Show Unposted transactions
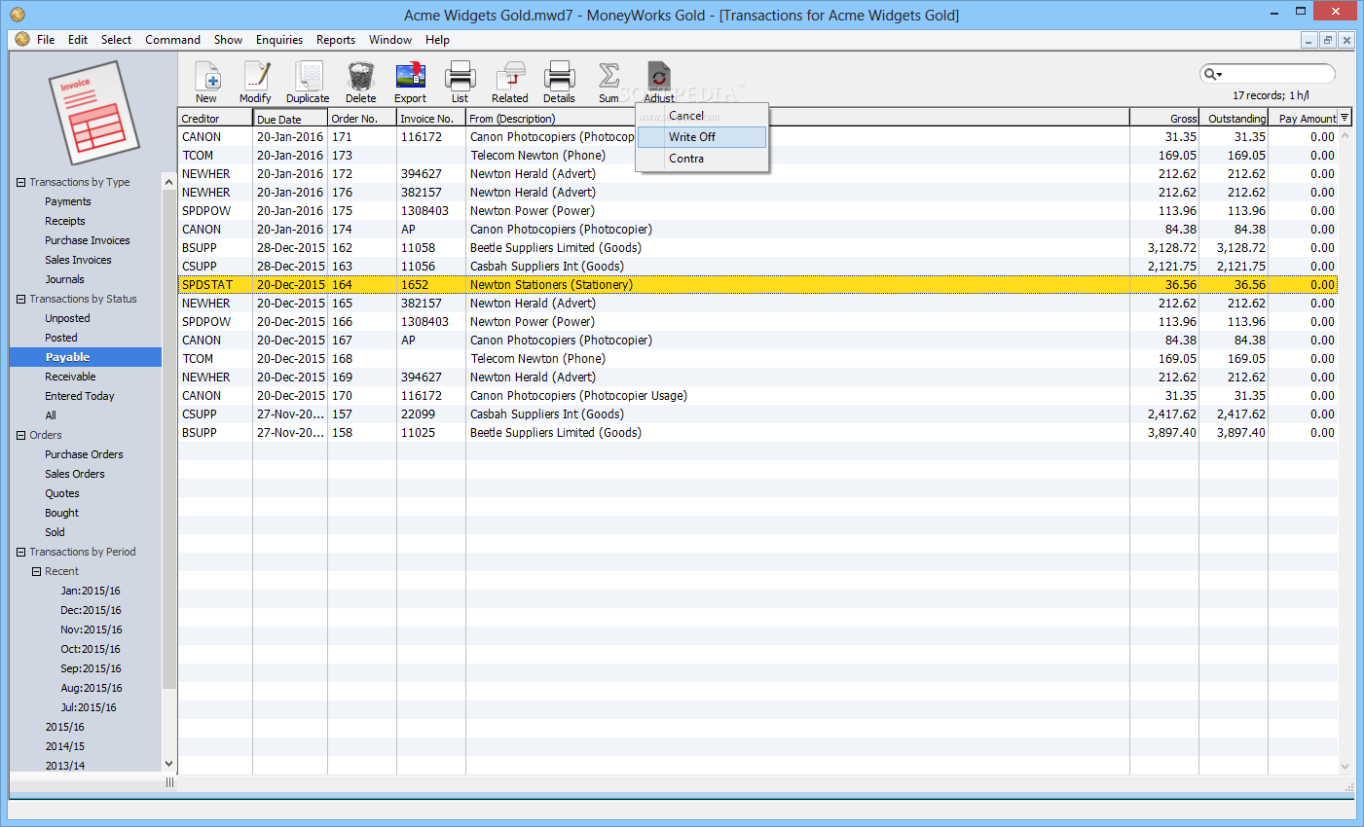Viewport: 1364px width, 827px height. point(67,318)
